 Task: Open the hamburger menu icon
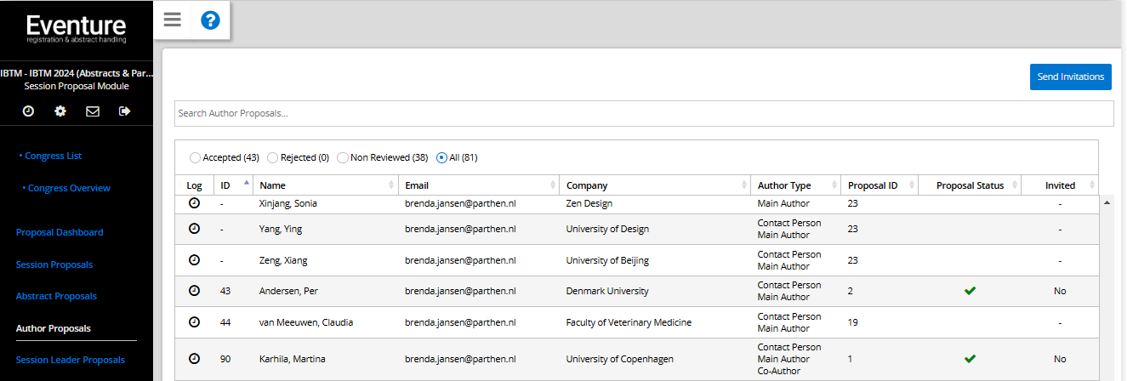point(173,20)
